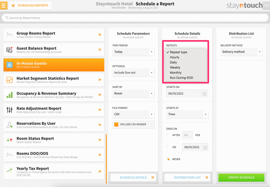Image resolution: width=270 pixels, height=187 pixels.
Task: Open the Guest Balance Report row
Action: coord(54,50)
